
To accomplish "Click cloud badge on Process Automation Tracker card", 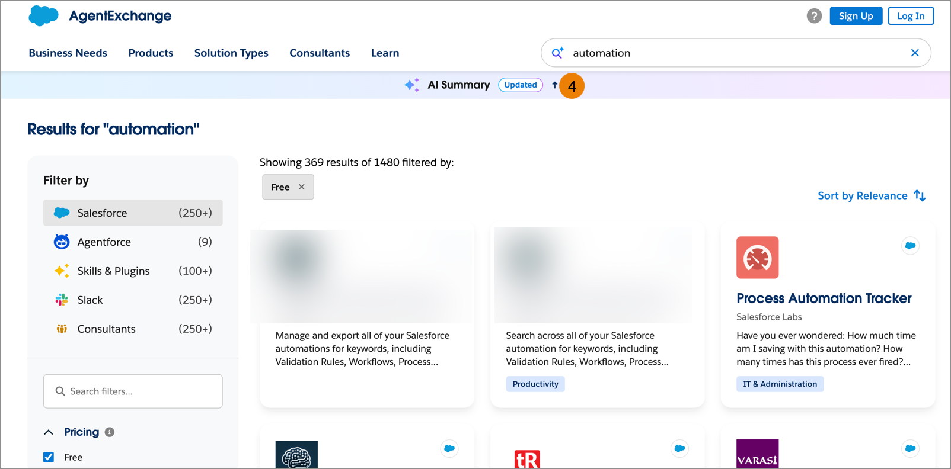I will pyautogui.click(x=910, y=245).
